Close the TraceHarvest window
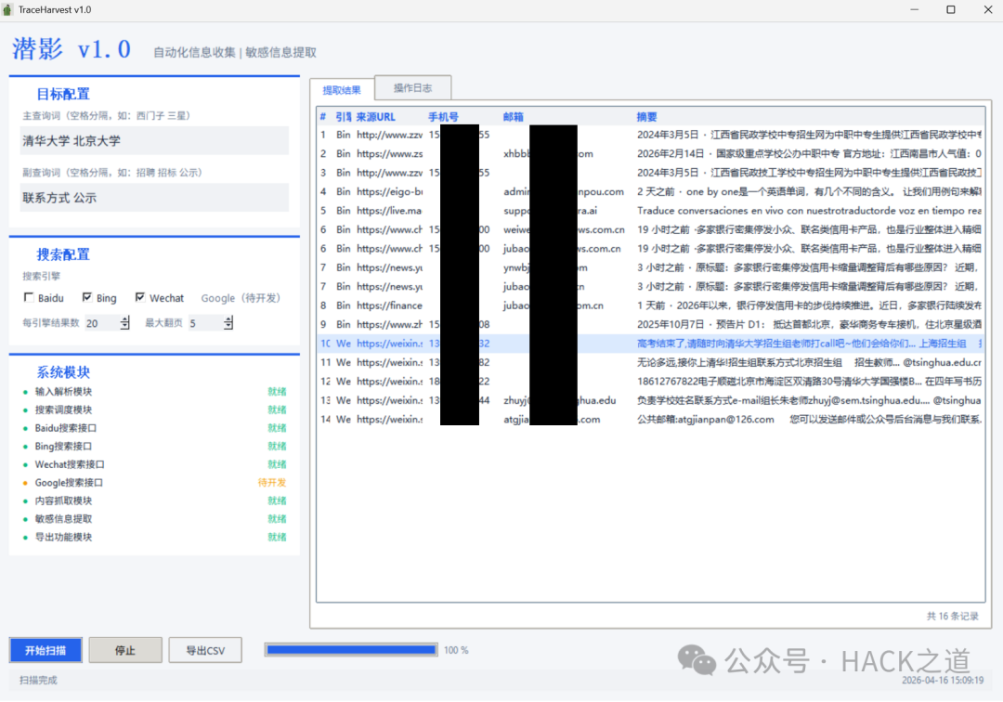 (987, 9)
